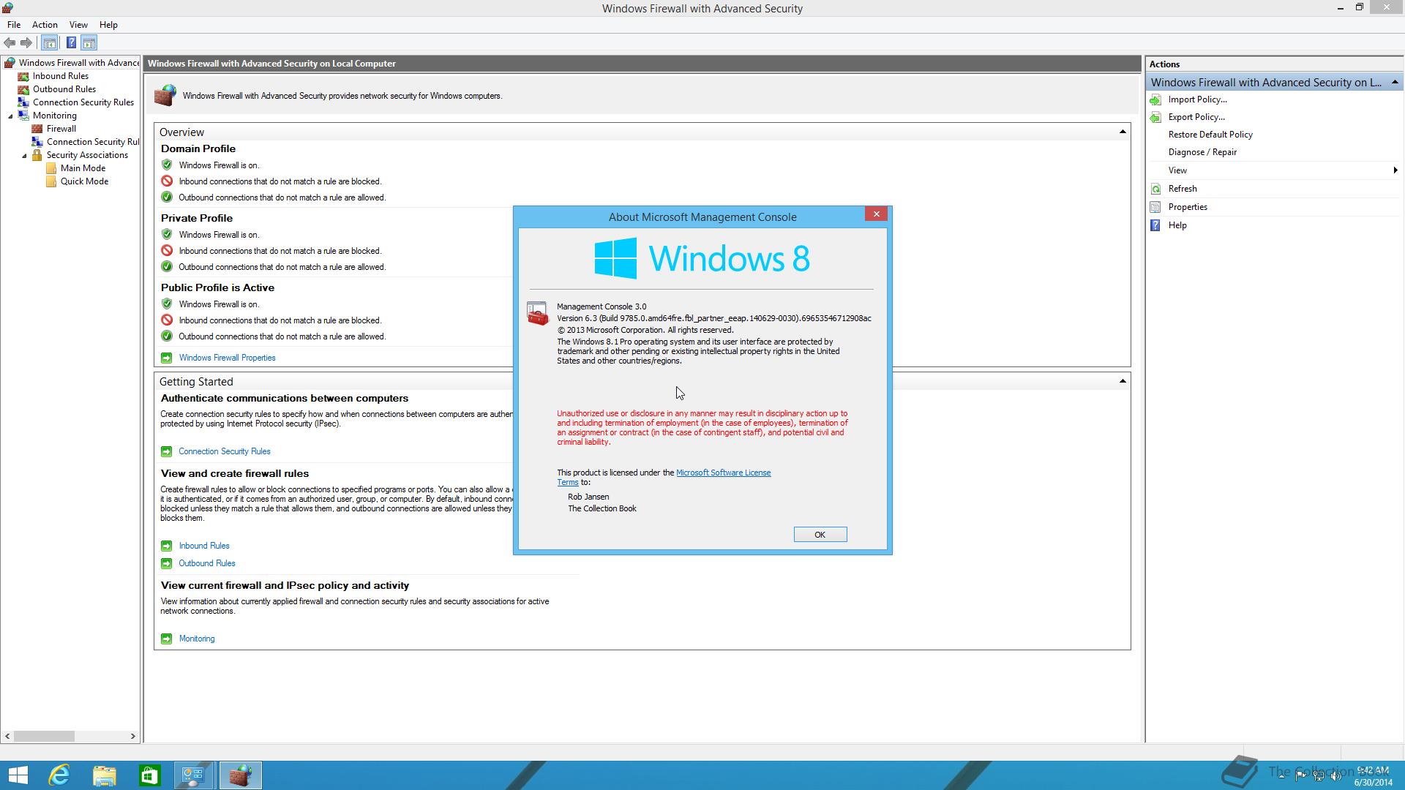Open File Explorer from taskbar
The height and width of the screenshot is (790, 1405).
click(105, 775)
